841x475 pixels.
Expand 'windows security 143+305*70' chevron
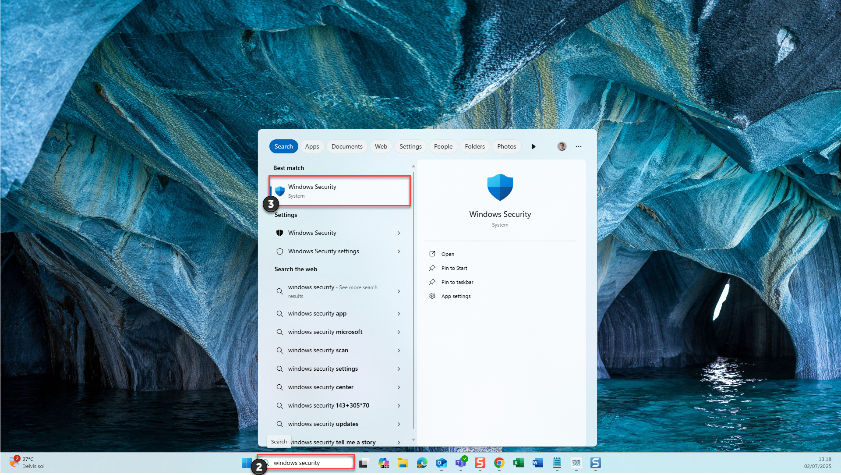point(399,406)
